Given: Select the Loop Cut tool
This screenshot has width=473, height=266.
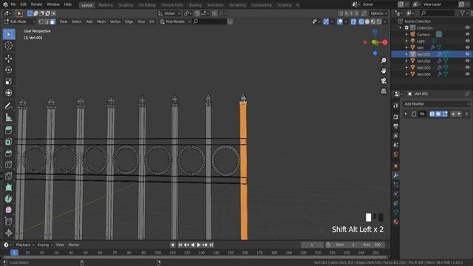Looking at the screenshot, I should click(x=9, y=165).
